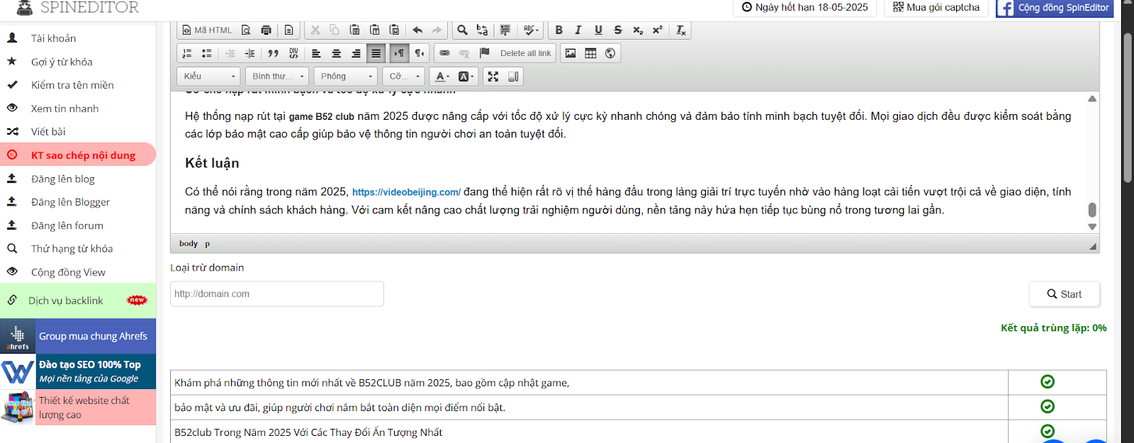
Task: Open the background color picker
Action: click(x=466, y=77)
